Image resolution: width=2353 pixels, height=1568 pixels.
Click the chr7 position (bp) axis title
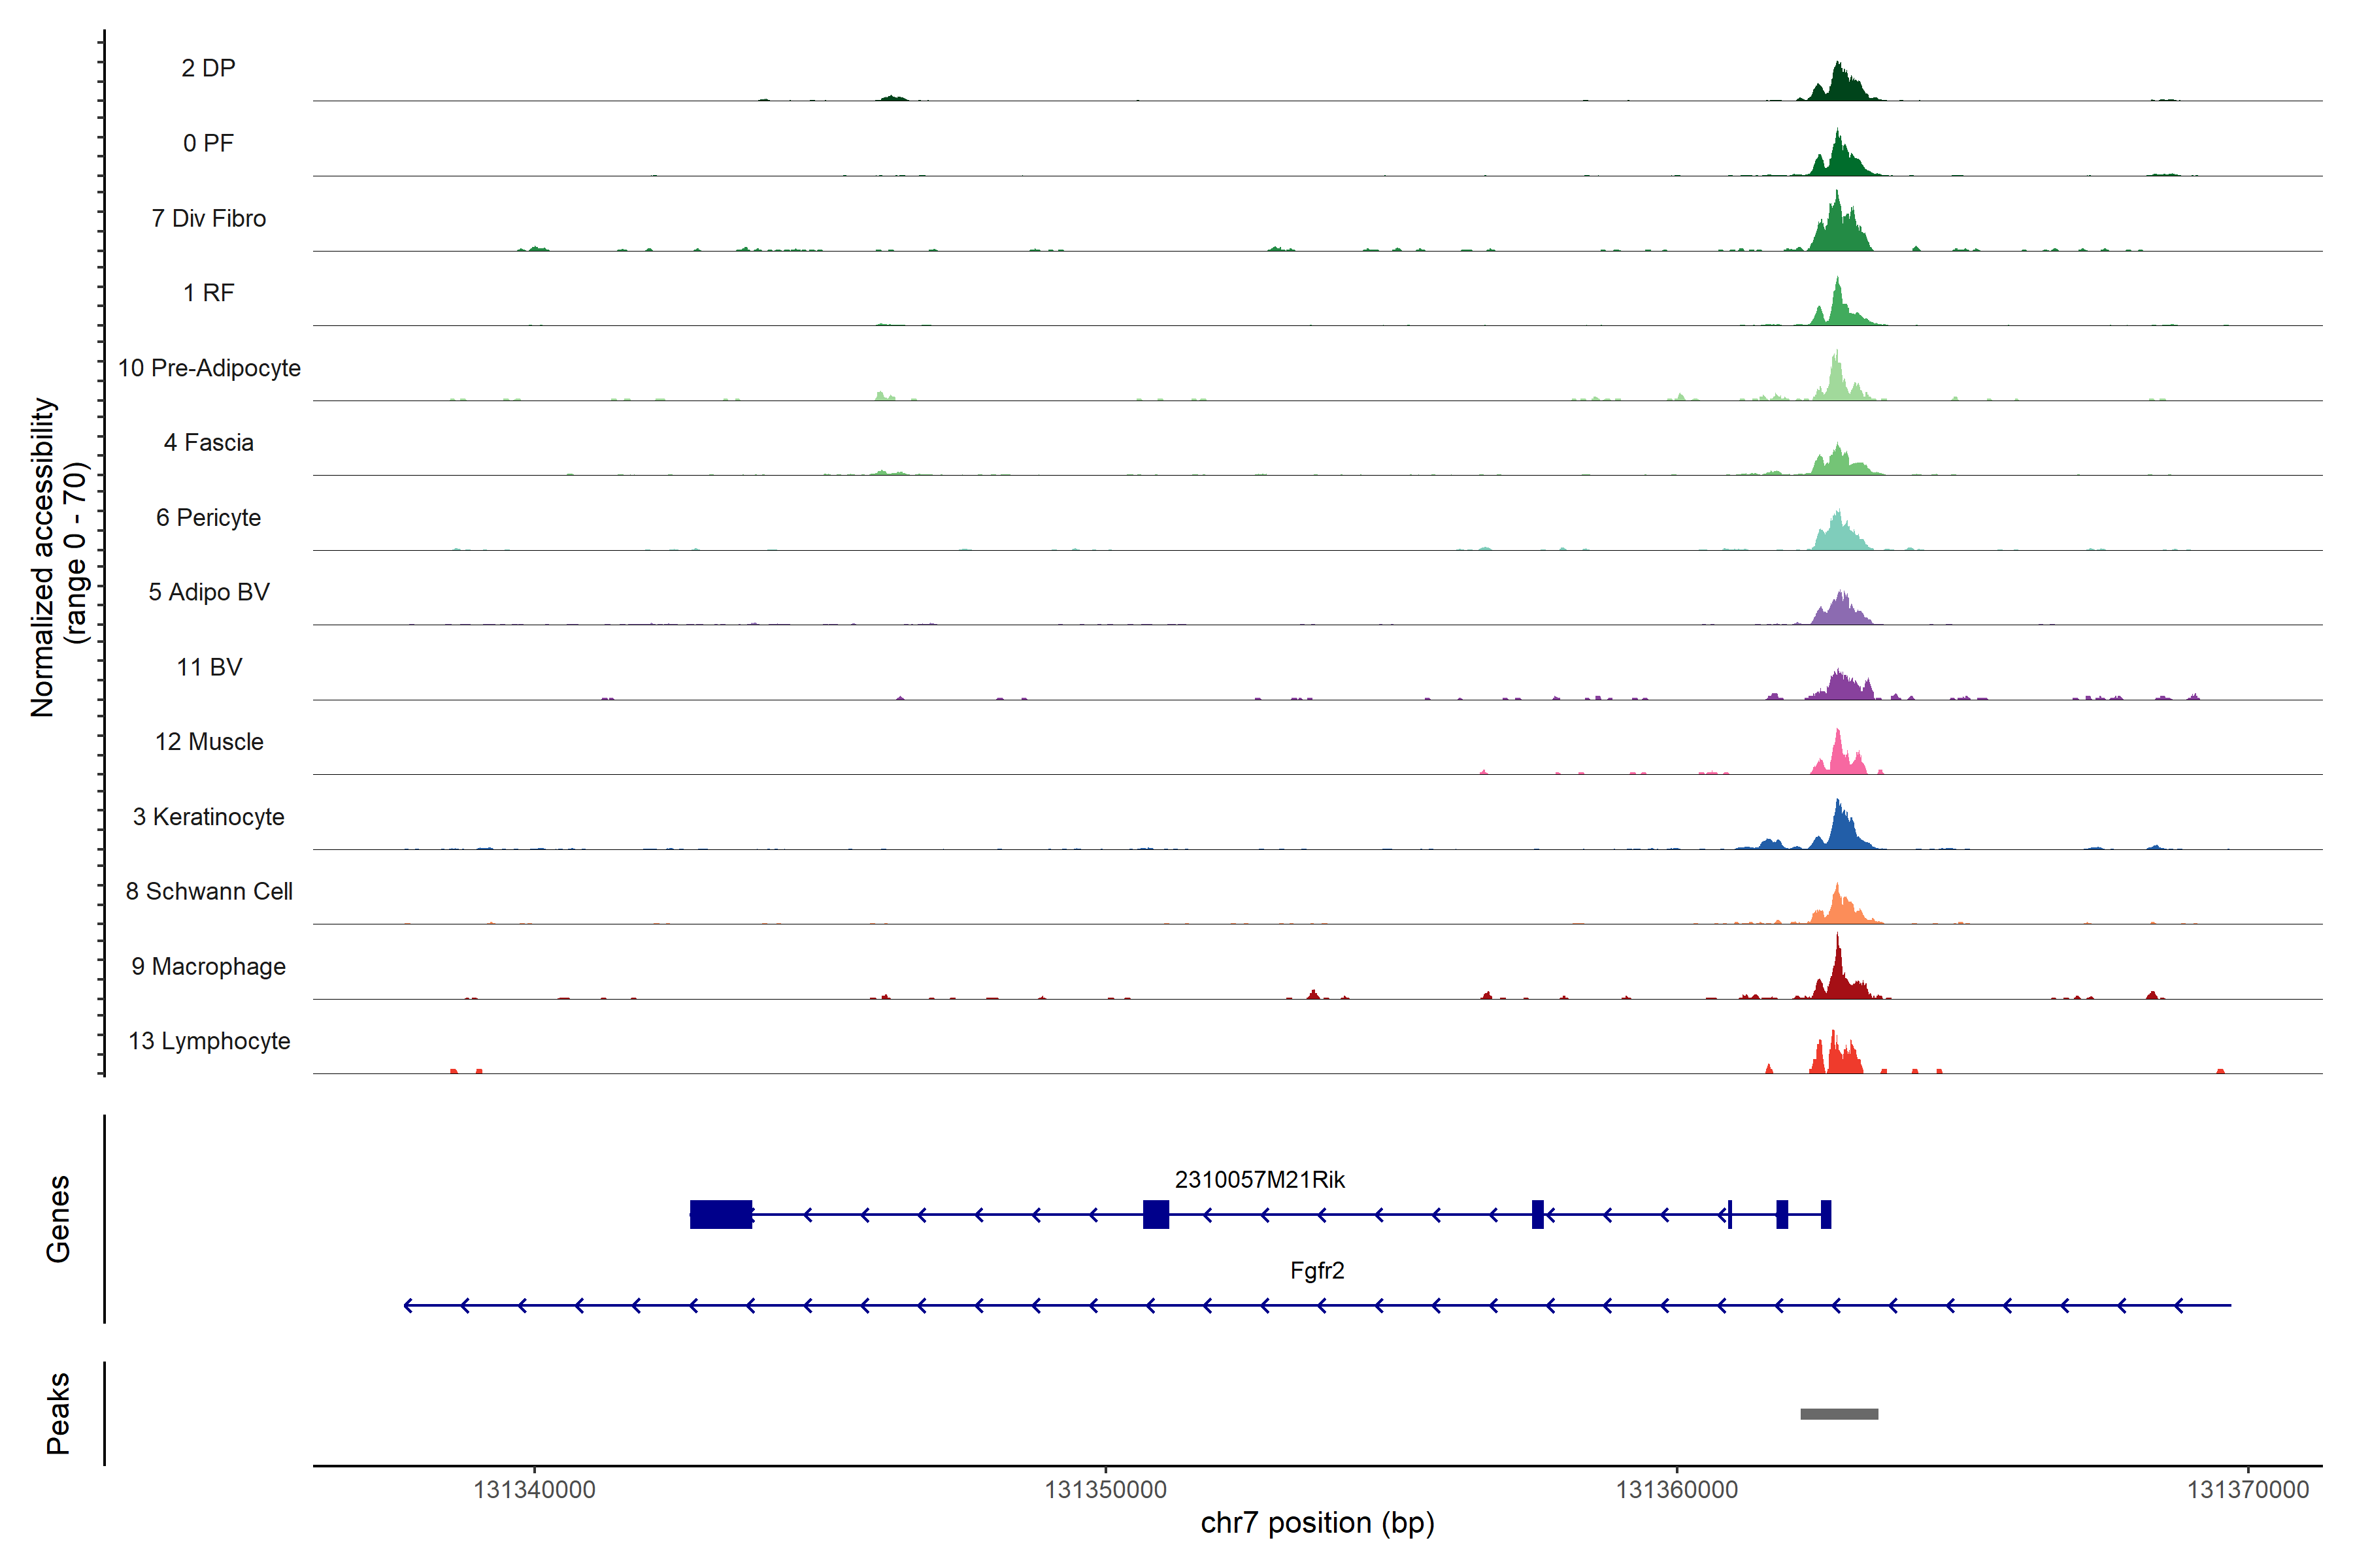tap(1316, 1523)
